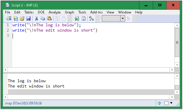Open the DOE menu
The width and height of the screenshot is (183, 110).
tap(41, 12)
